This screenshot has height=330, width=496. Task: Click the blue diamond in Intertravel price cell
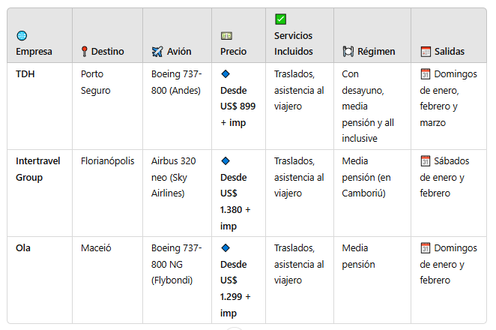[226, 161]
